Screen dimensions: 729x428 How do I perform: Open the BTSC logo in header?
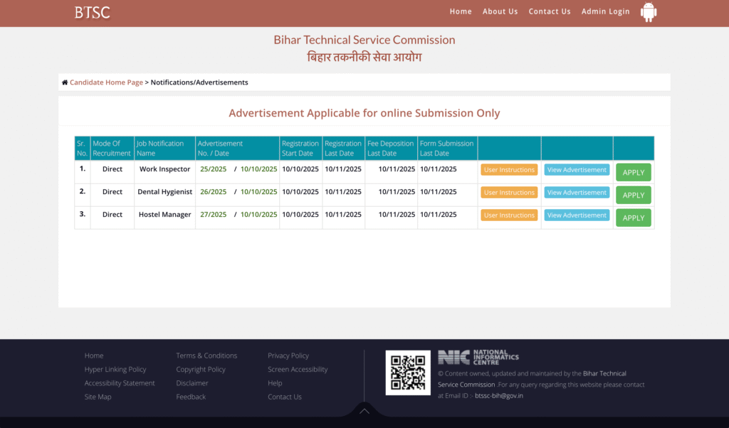point(93,12)
